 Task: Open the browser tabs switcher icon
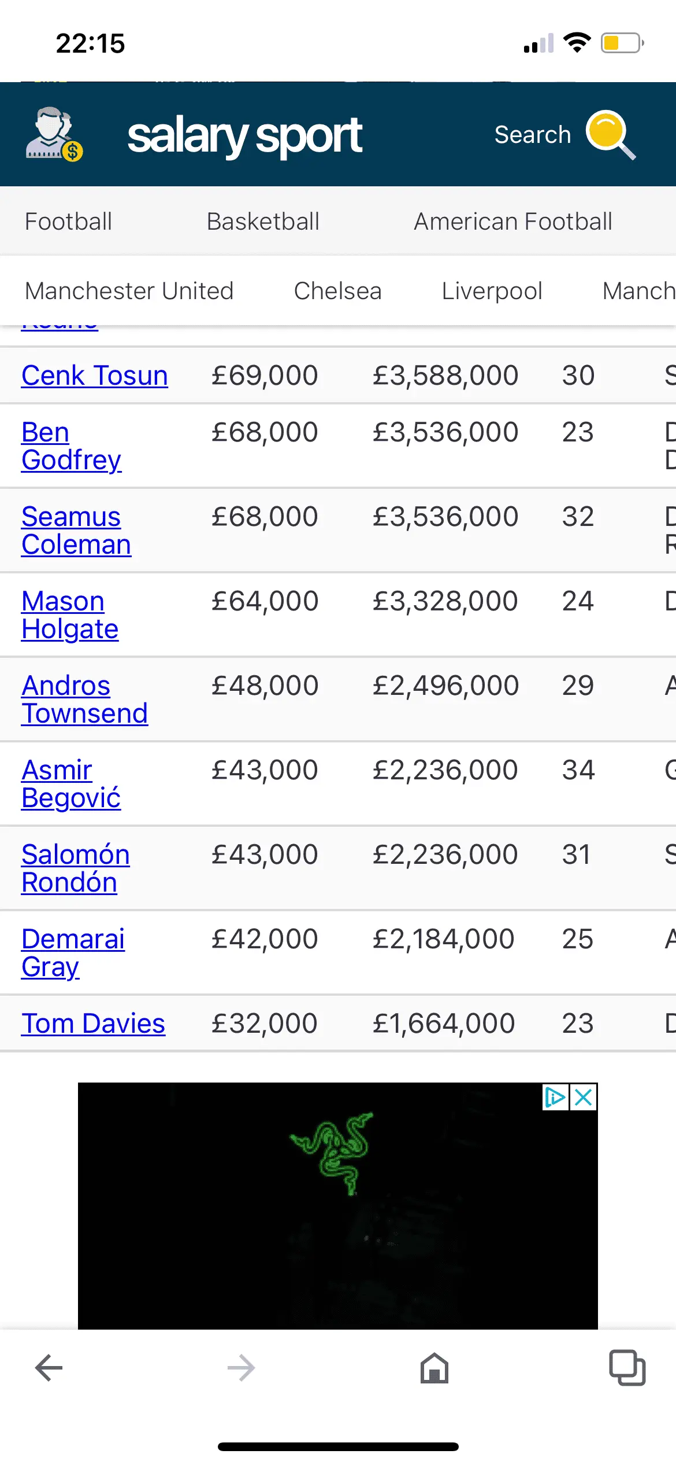pyautogui.click(x=627, y=1368)
